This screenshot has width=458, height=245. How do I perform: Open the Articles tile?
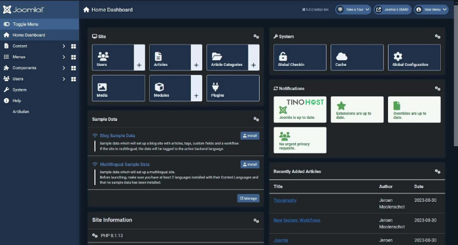pyautogui.click(x=170, y=57)
